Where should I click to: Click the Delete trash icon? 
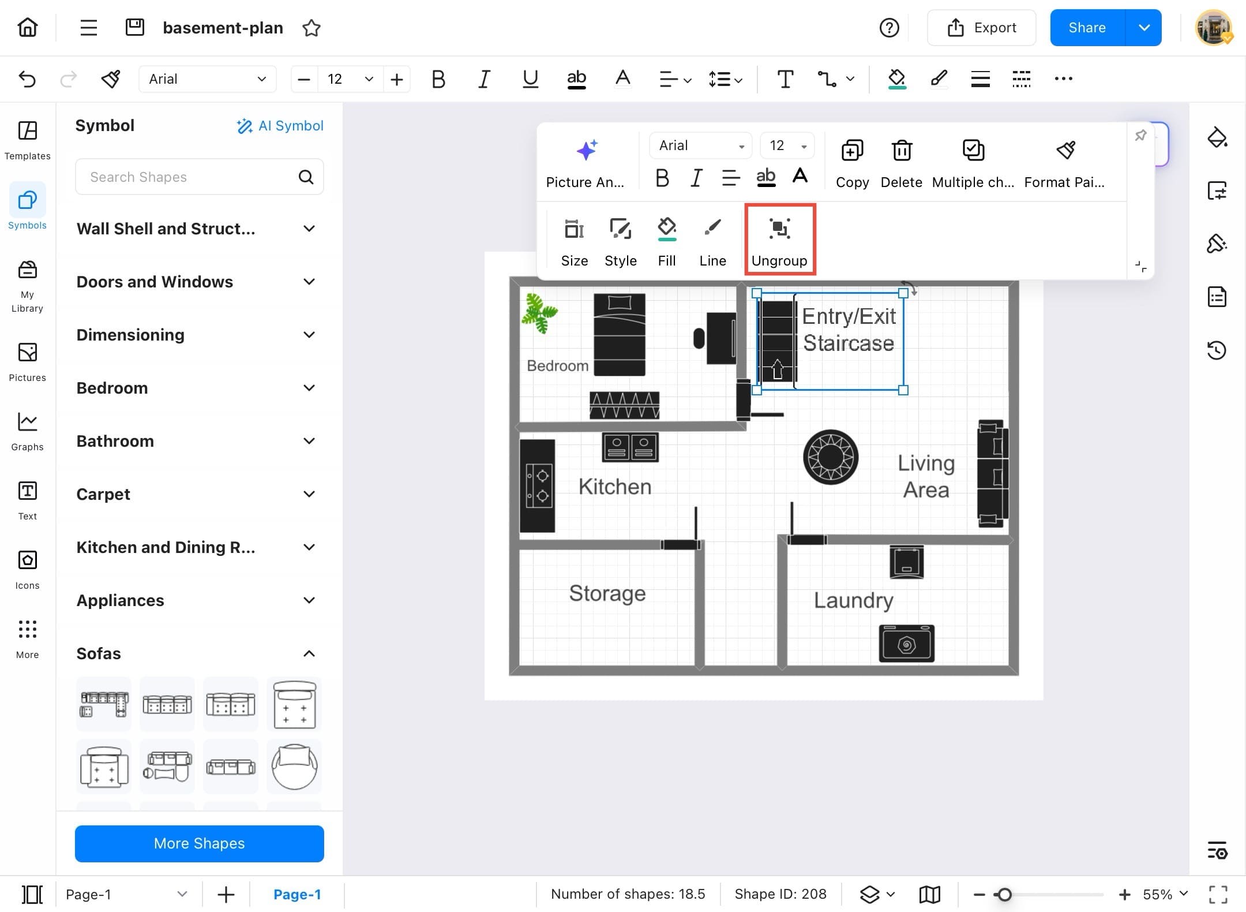(901, 151)
